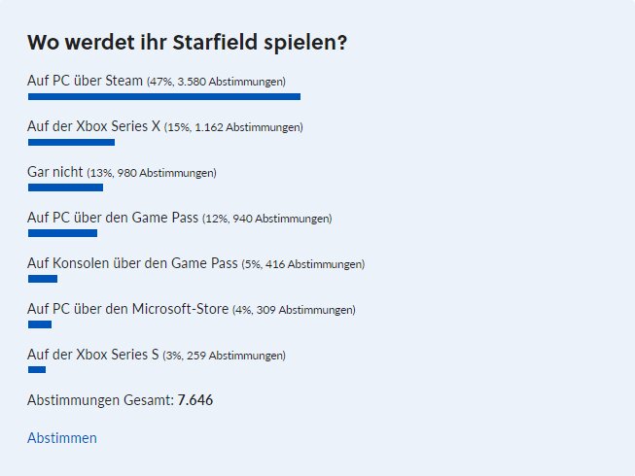The width and height of the screenshot is (635, 476).
Task: Click the console Game Pass result bar
Action: 43,279
